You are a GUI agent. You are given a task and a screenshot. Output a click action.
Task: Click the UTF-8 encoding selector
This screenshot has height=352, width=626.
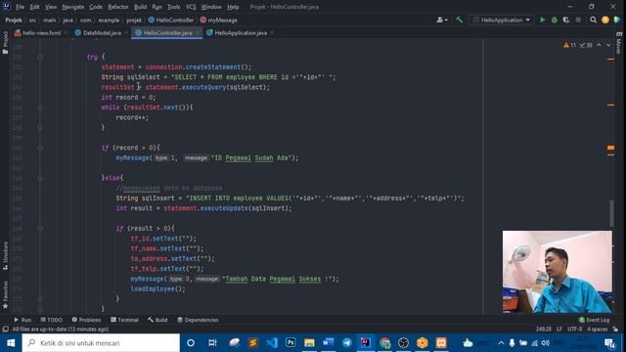pos(574,330)
